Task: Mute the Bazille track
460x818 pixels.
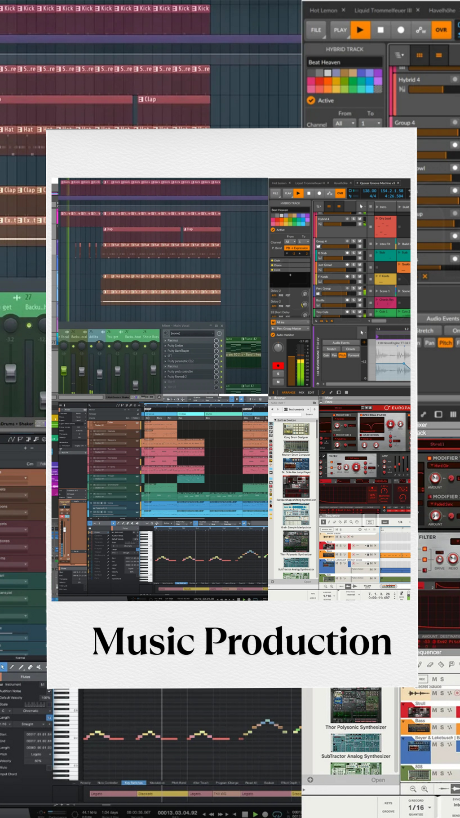Action: [359, 300]
